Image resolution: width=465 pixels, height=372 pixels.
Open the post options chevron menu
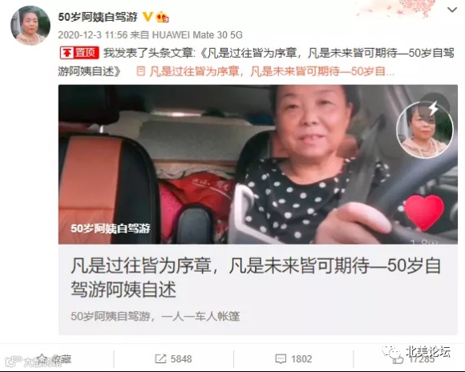(451, 10)
